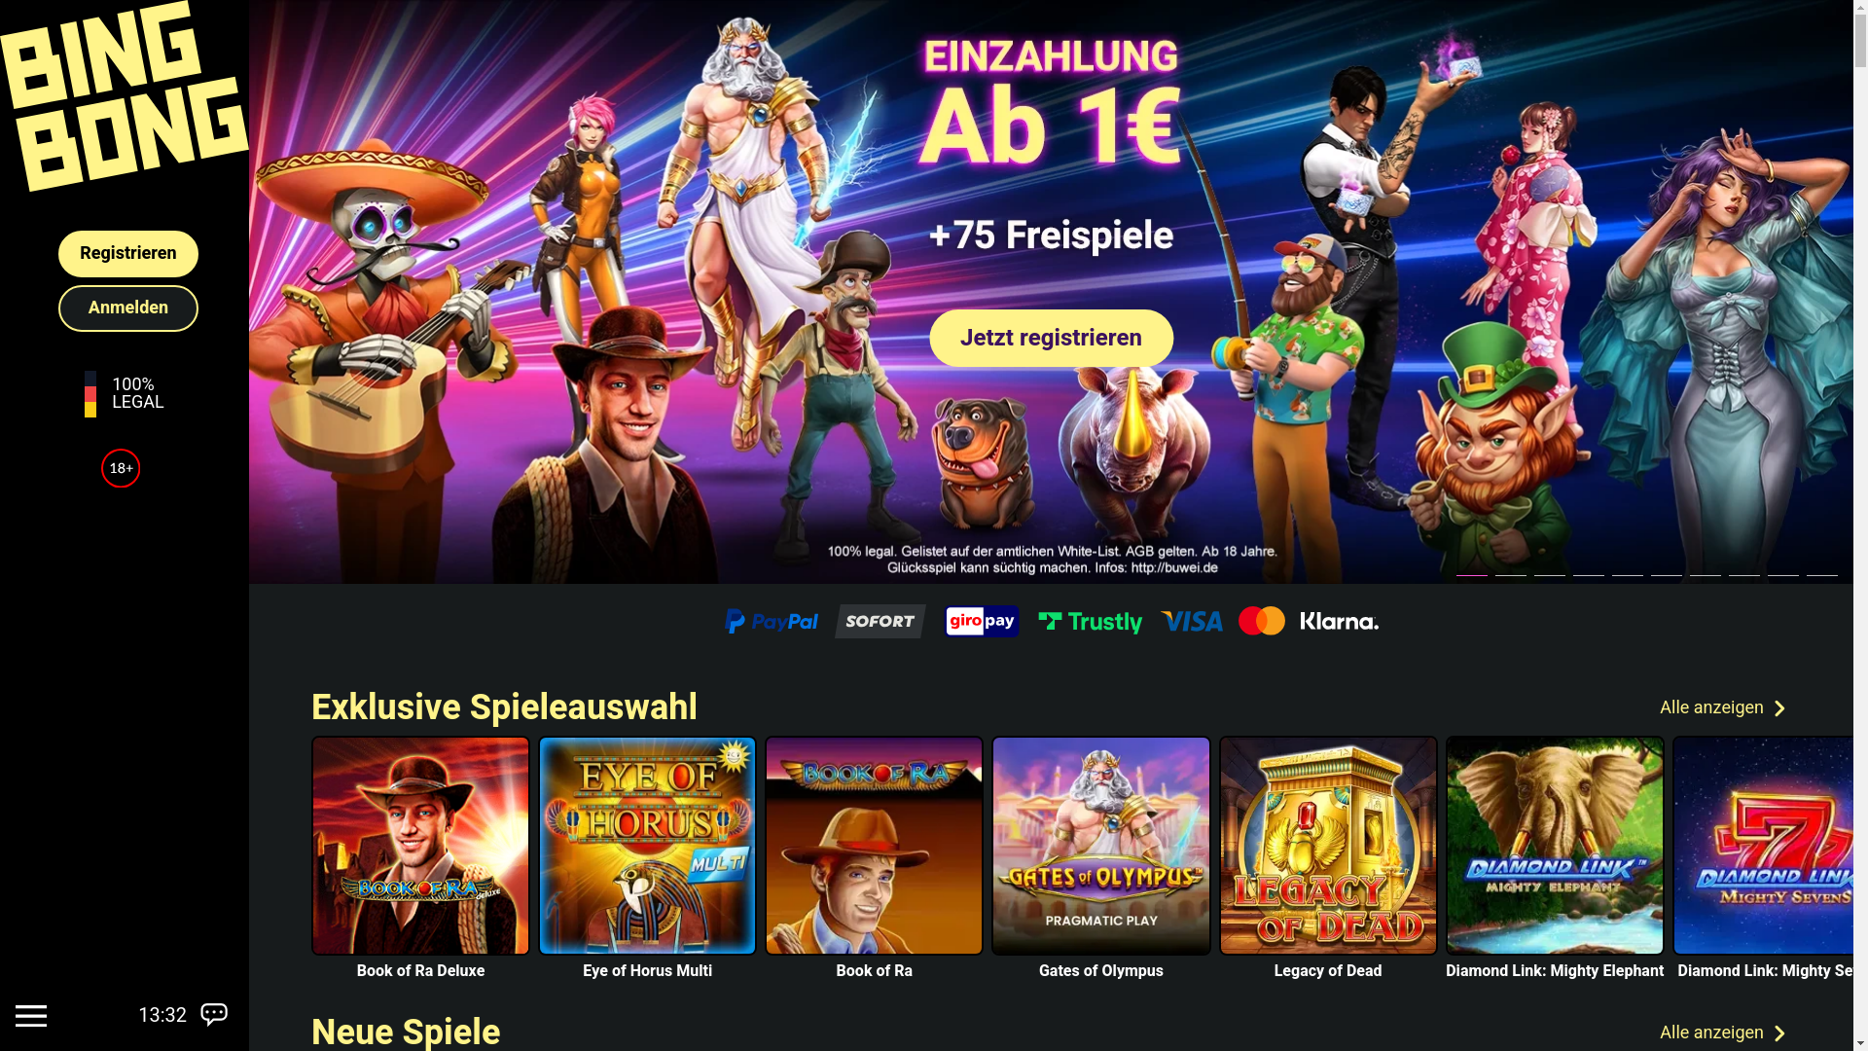The image size is (1868, 1051).
Task: Click the German flag 100% Legal badge
Action: (x=124, y=393)
